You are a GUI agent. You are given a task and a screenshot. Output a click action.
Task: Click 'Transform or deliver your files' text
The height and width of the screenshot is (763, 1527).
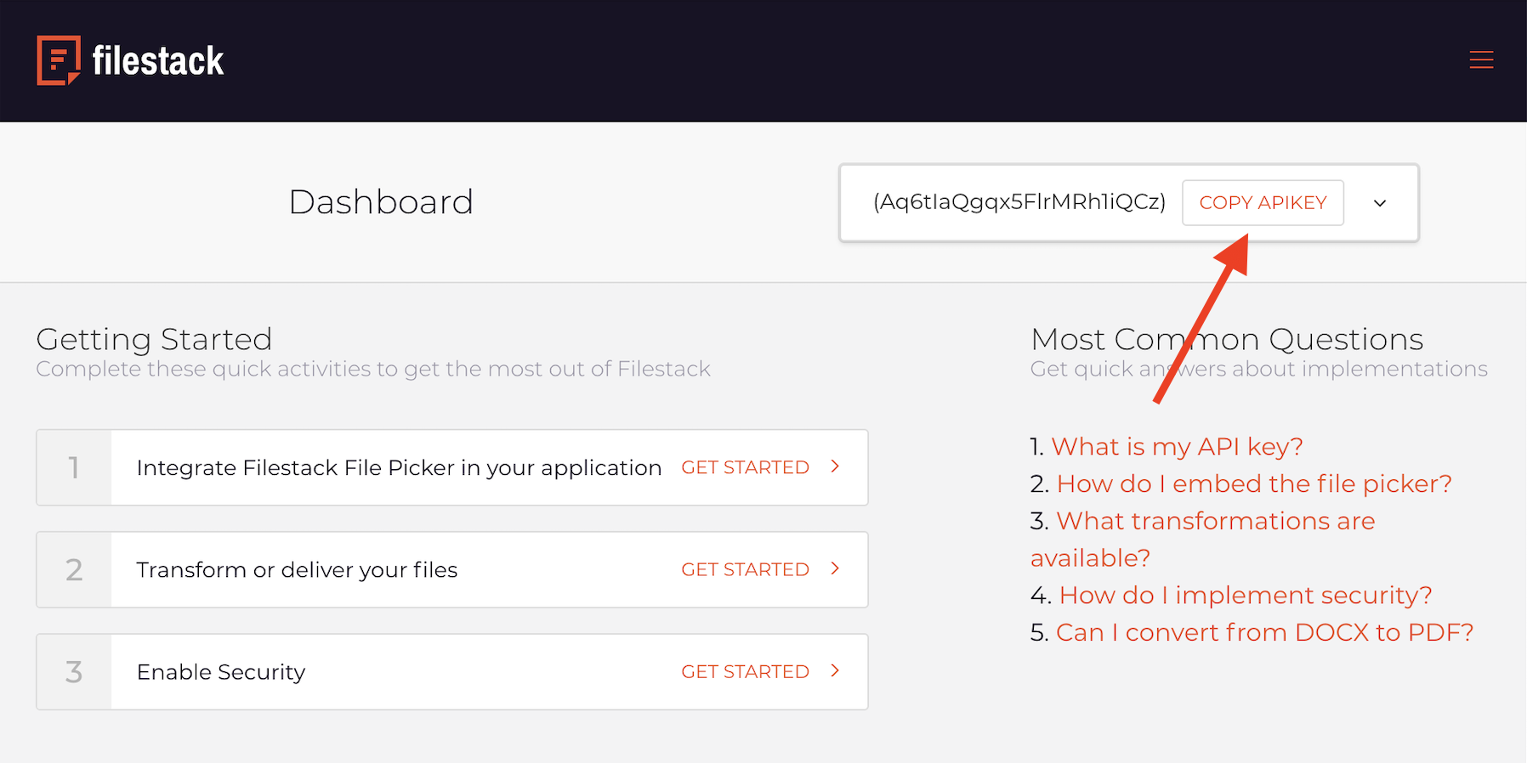click(x=297, y=570)
